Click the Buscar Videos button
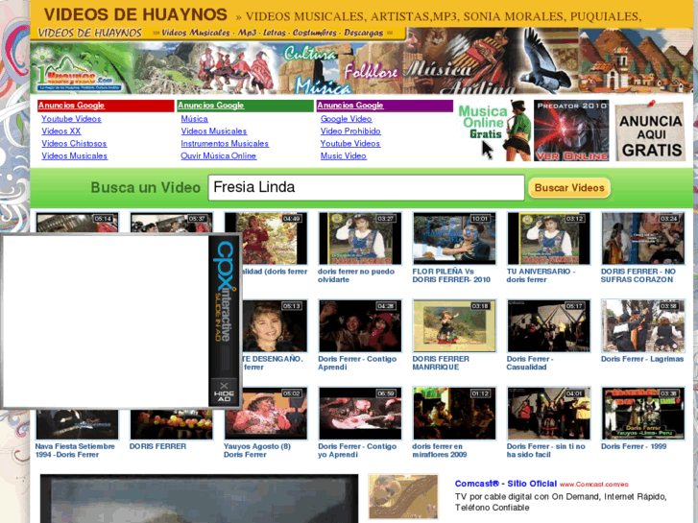698x523 pixels. (x=569, y=188)
